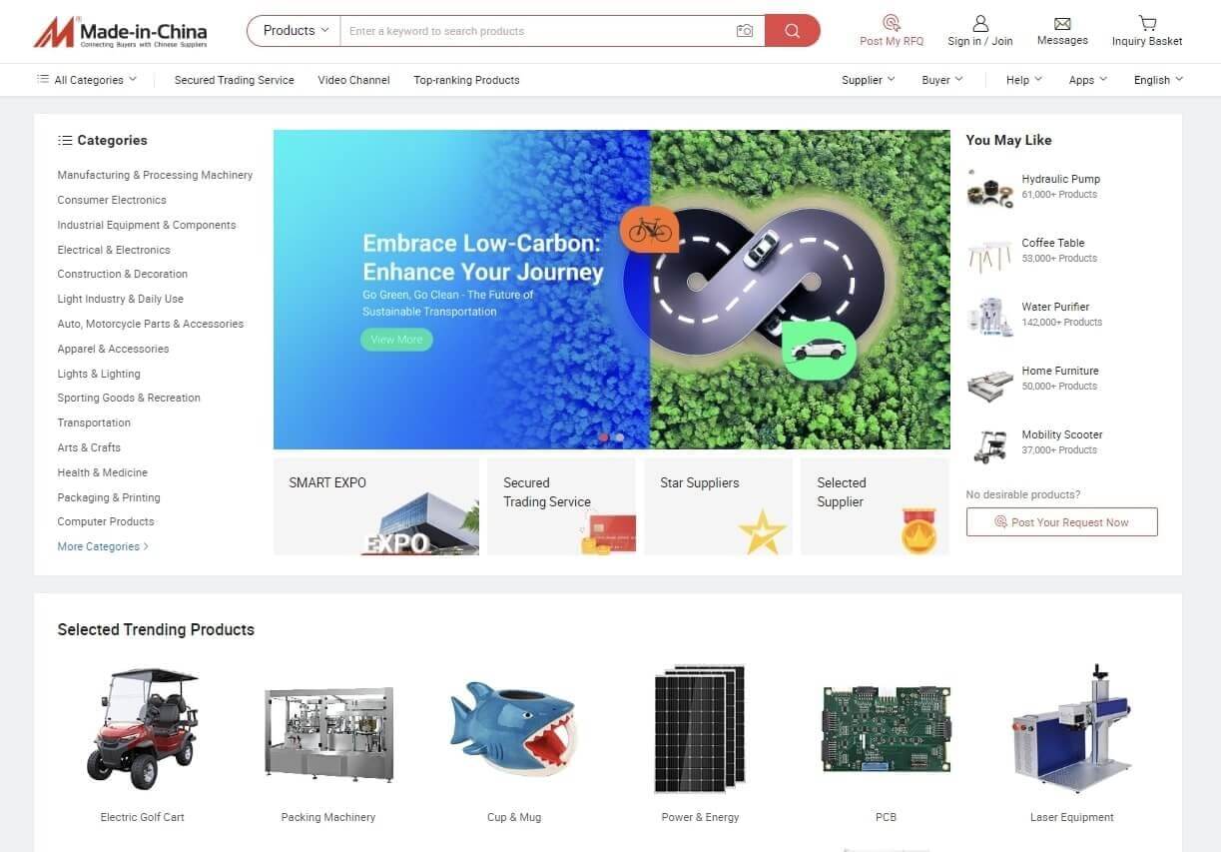This screenshot has width=1221, height=852.
Task: Click the Laser Equipment label
Action: pyautogui.click(x=1072, y=817)
